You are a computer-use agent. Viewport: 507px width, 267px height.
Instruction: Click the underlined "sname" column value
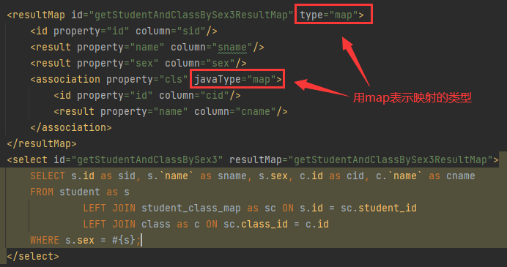pyautogui.click(x=232, y=47)
